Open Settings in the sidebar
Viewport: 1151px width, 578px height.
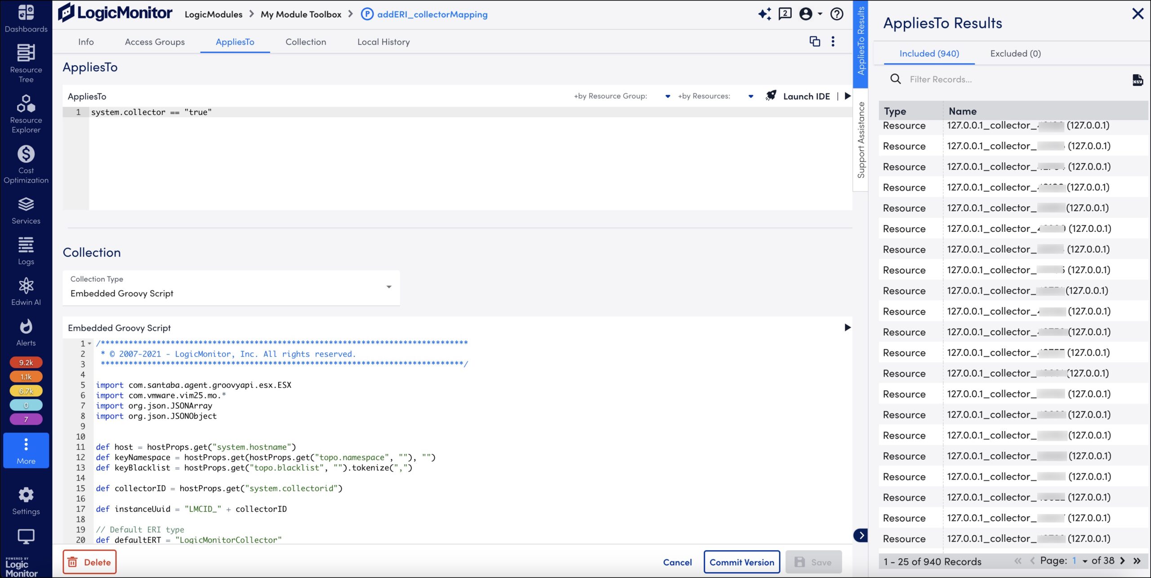pos(26,501)
